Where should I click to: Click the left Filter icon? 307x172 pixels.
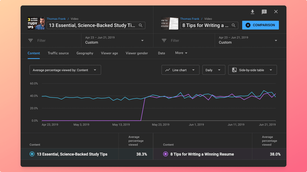(30, 41)
